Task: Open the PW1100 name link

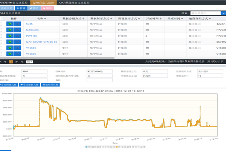Action: click(32, 36)
